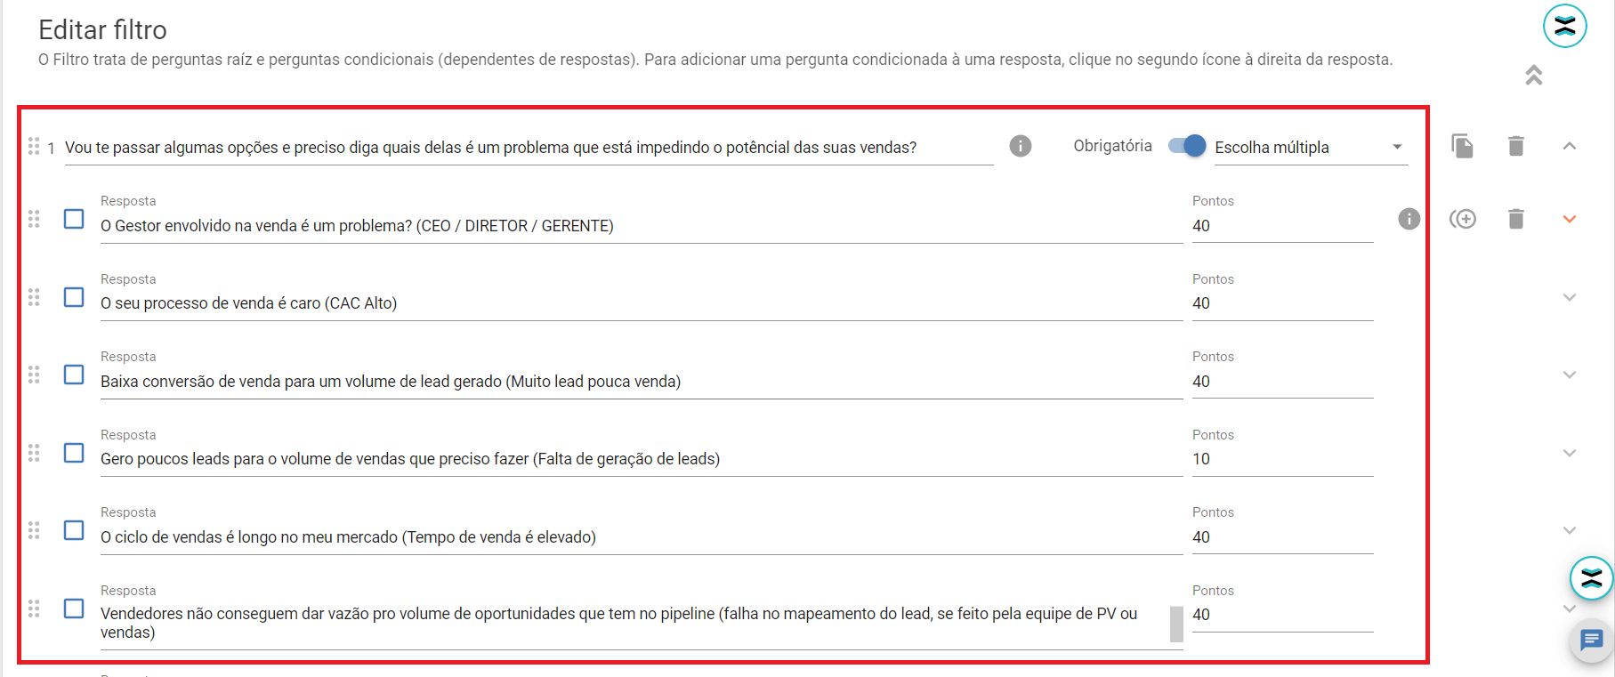Screen dimensions: 1615x677
Task: Tick the ciclo de vendas longo checkbox
Action: pyautogui.click(x=74, y=530)
